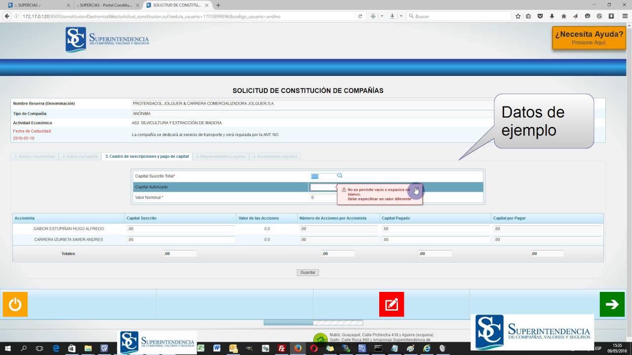Click the Totales row label
The width and height of the screenshot is (632, 355).
pos(68,253)
